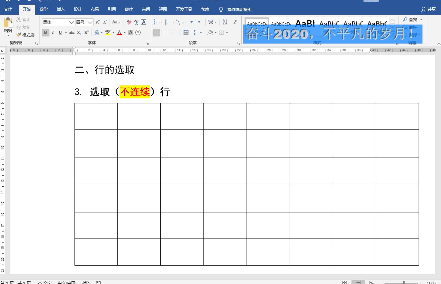
Task: Click the word count in status bar
Action: pos(44,282)
